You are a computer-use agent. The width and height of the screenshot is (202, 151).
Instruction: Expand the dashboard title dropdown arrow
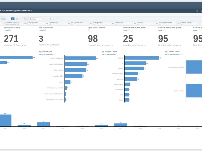pyautogui.click(x=31, y=11)
